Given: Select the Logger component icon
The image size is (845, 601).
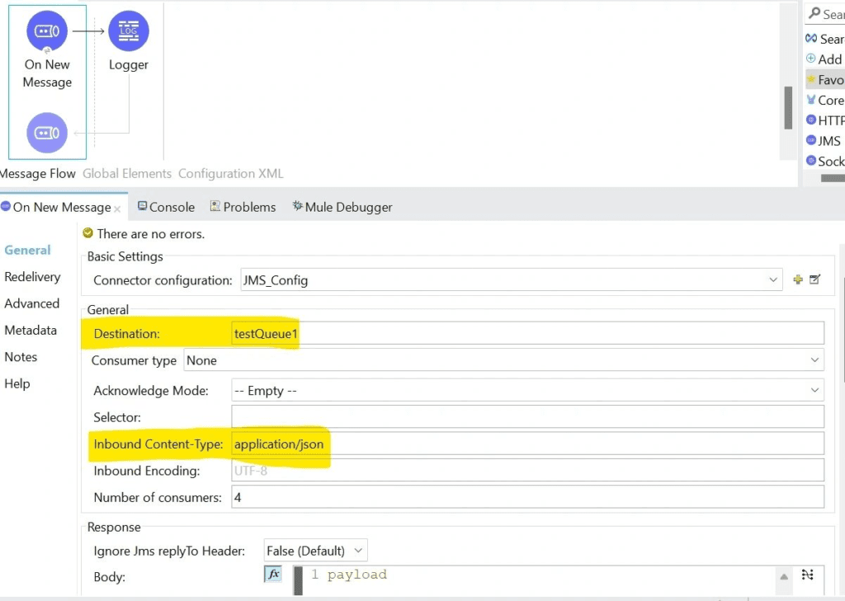Looking at the screenshot, I should (129, 31).
